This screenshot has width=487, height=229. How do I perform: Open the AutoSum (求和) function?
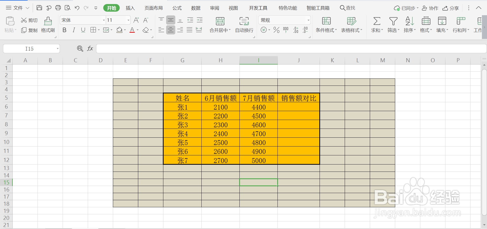point(376,25)
